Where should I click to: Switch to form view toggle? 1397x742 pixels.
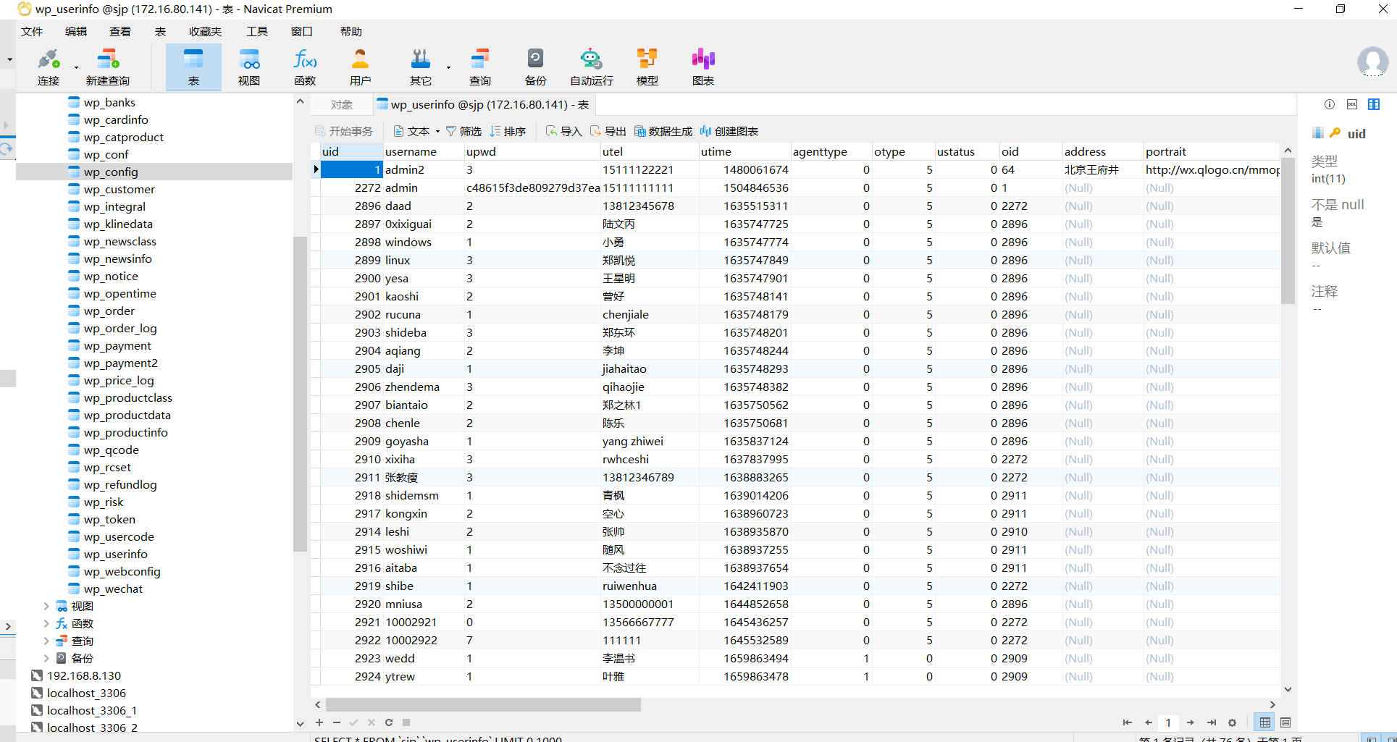(1285, 722)
